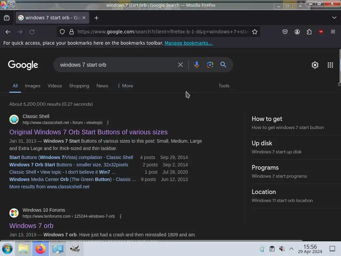Toggle muted volume tray icon

coord(282,249)
